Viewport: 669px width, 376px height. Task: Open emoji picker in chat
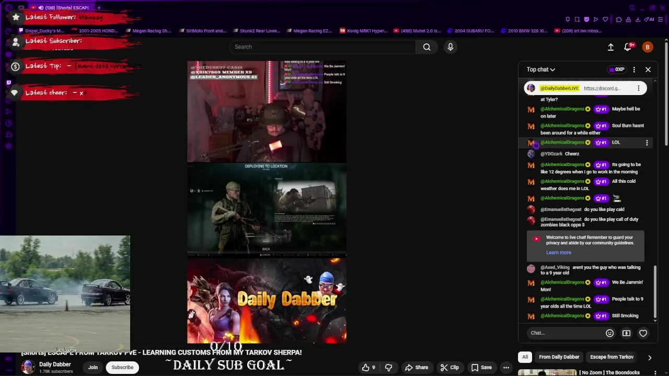click(x=609, y=333)
